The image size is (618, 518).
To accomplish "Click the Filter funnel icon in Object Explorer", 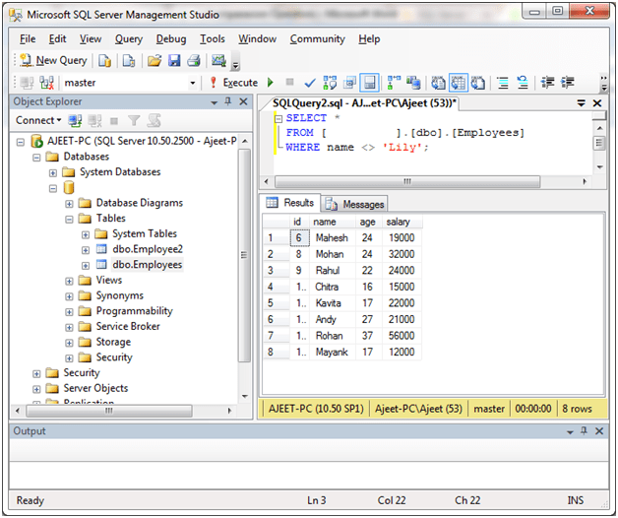I will 136,121.
